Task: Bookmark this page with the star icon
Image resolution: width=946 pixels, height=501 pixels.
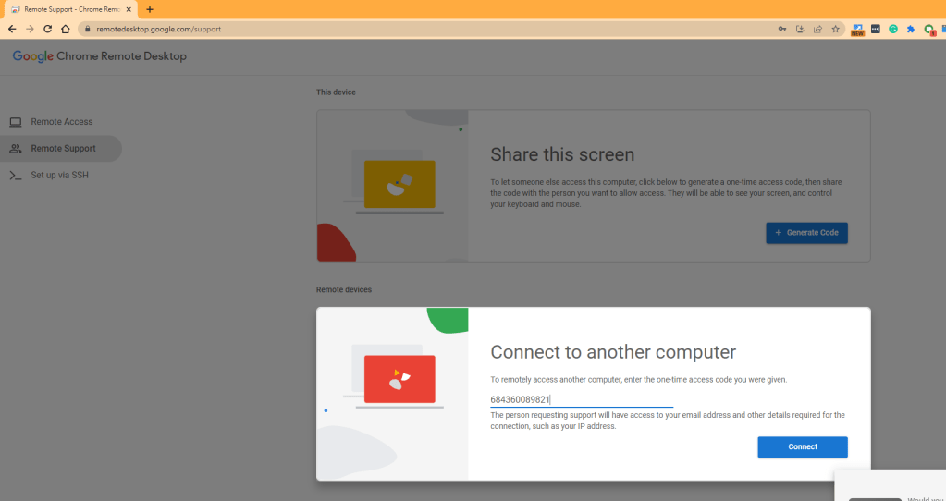Action: coord(836,29)
